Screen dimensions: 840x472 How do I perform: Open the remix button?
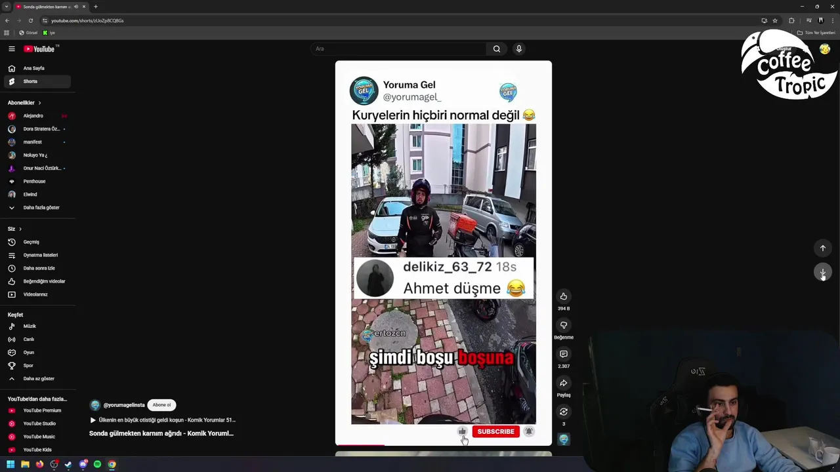(563, 412)
